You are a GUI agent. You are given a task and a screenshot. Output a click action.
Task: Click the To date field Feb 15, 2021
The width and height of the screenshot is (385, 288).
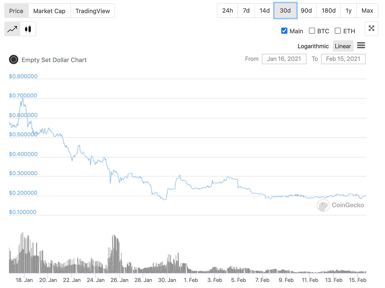[x=343, y=59]
